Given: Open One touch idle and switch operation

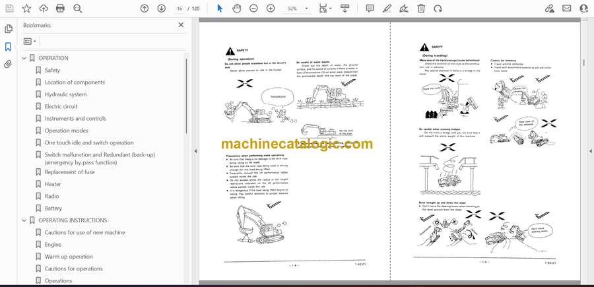Looking at the screenshot, I should tap(89, 143).
